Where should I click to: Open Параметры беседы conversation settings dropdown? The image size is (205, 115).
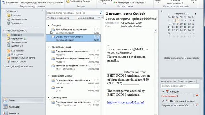pos(79,1)
